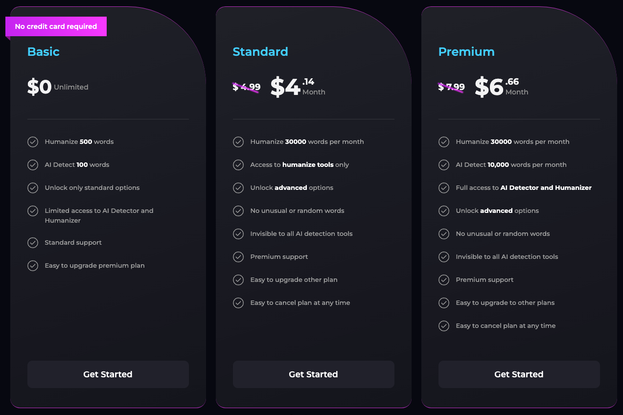The width and height of the screenshot is (623, 415).
Task: Click the $0 Unlimited price
Action: coord(58,87)
